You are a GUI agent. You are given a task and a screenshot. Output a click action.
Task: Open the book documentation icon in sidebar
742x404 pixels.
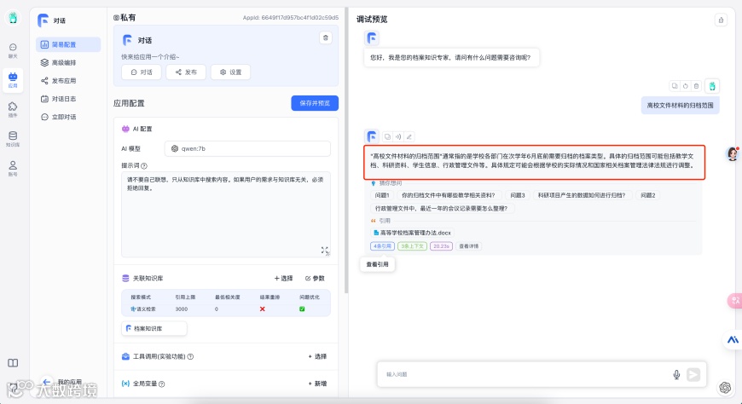(13, 363)
